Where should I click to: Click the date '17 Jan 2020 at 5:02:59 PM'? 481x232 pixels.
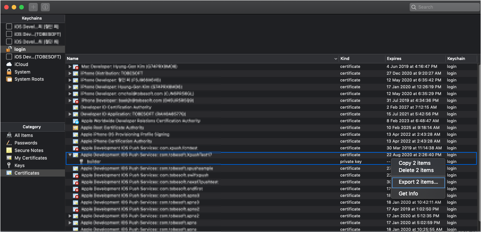(413, 223)
